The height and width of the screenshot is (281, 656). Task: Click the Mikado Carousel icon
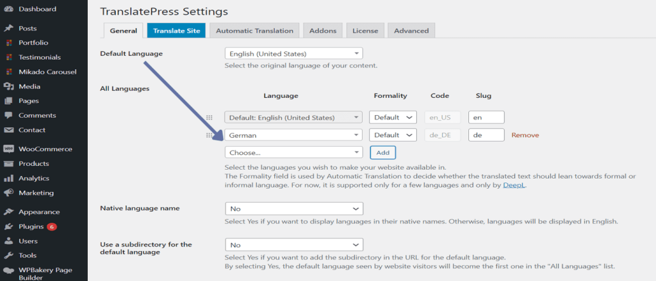point(9,72)
